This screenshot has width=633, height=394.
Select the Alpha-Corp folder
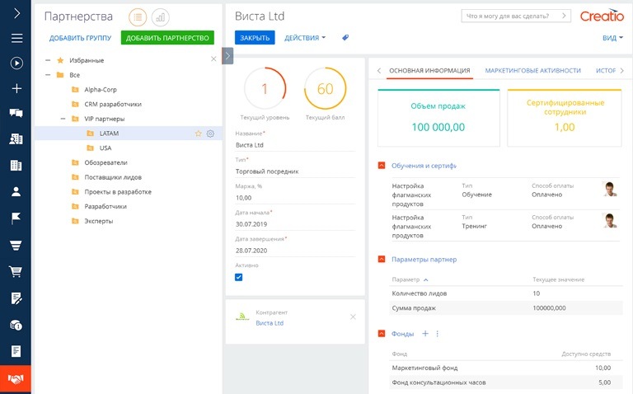coord(100,89)
